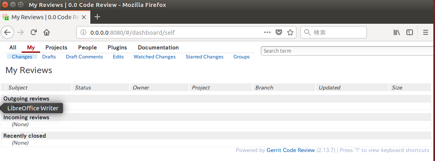The image size is (435, 161).
Task: Toggle the Firefox sidebar
Action: point(410,32)
